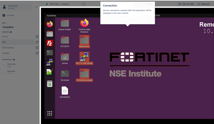Select the RDP (Shadow) service
The width and height of the screenshot is (214, 124).
point(18,48)
